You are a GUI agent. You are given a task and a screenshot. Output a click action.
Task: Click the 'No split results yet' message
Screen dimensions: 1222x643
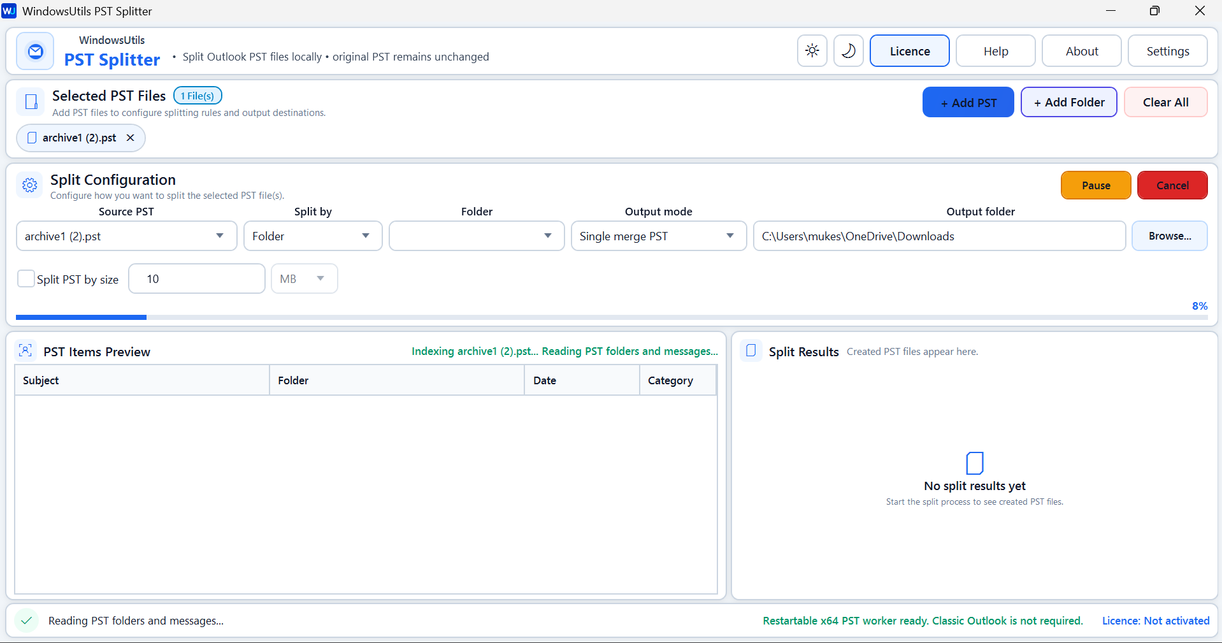click(x=975, y=486)
